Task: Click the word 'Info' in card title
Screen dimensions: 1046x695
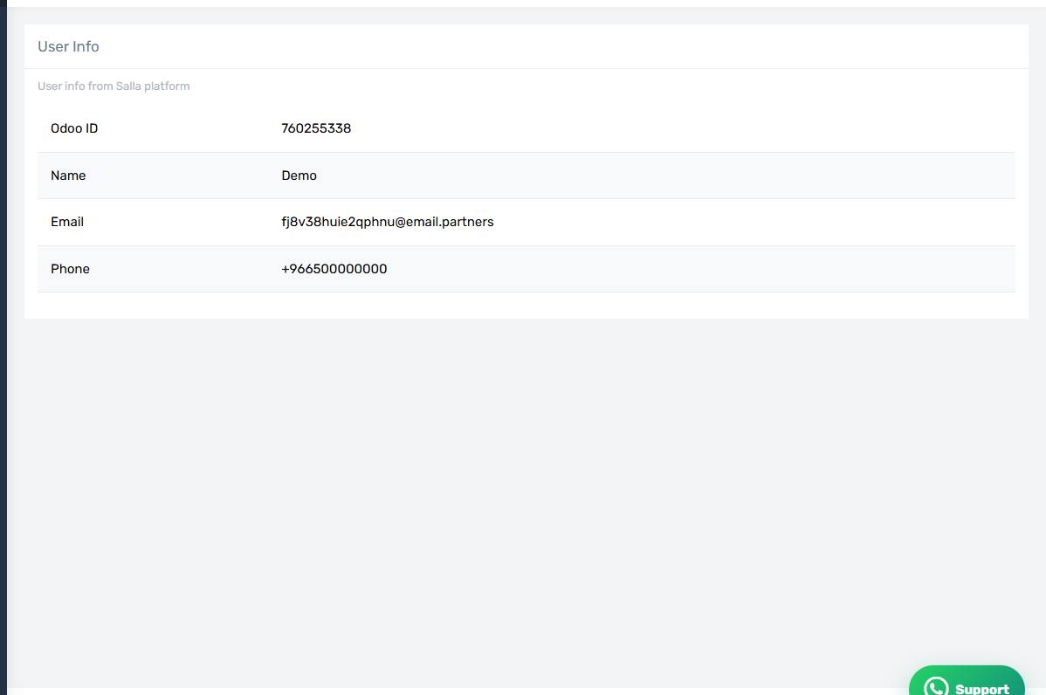Action: (86, 46)
